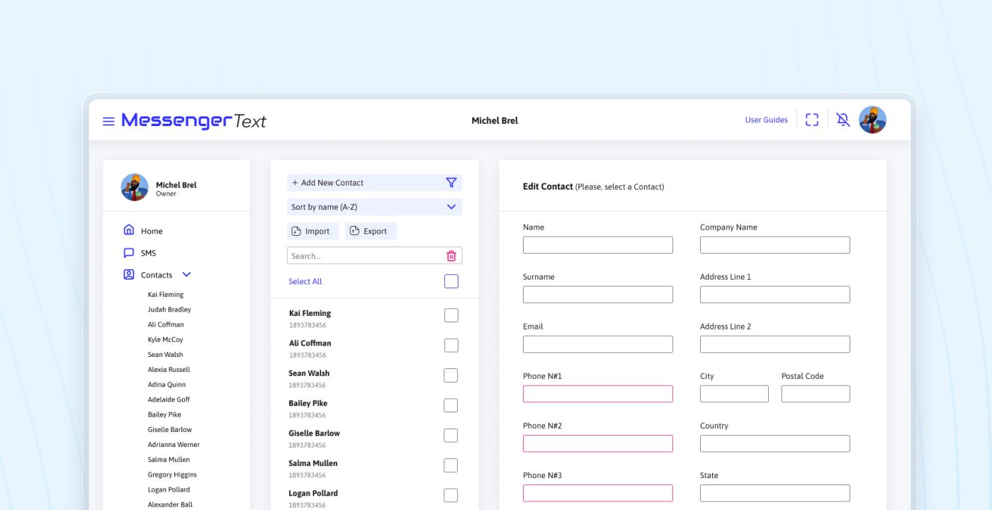The width and height of the screenshot is (992, 510).
Task: Select Ali Coffman in sidebar list
Action: (x=166, y=324)
